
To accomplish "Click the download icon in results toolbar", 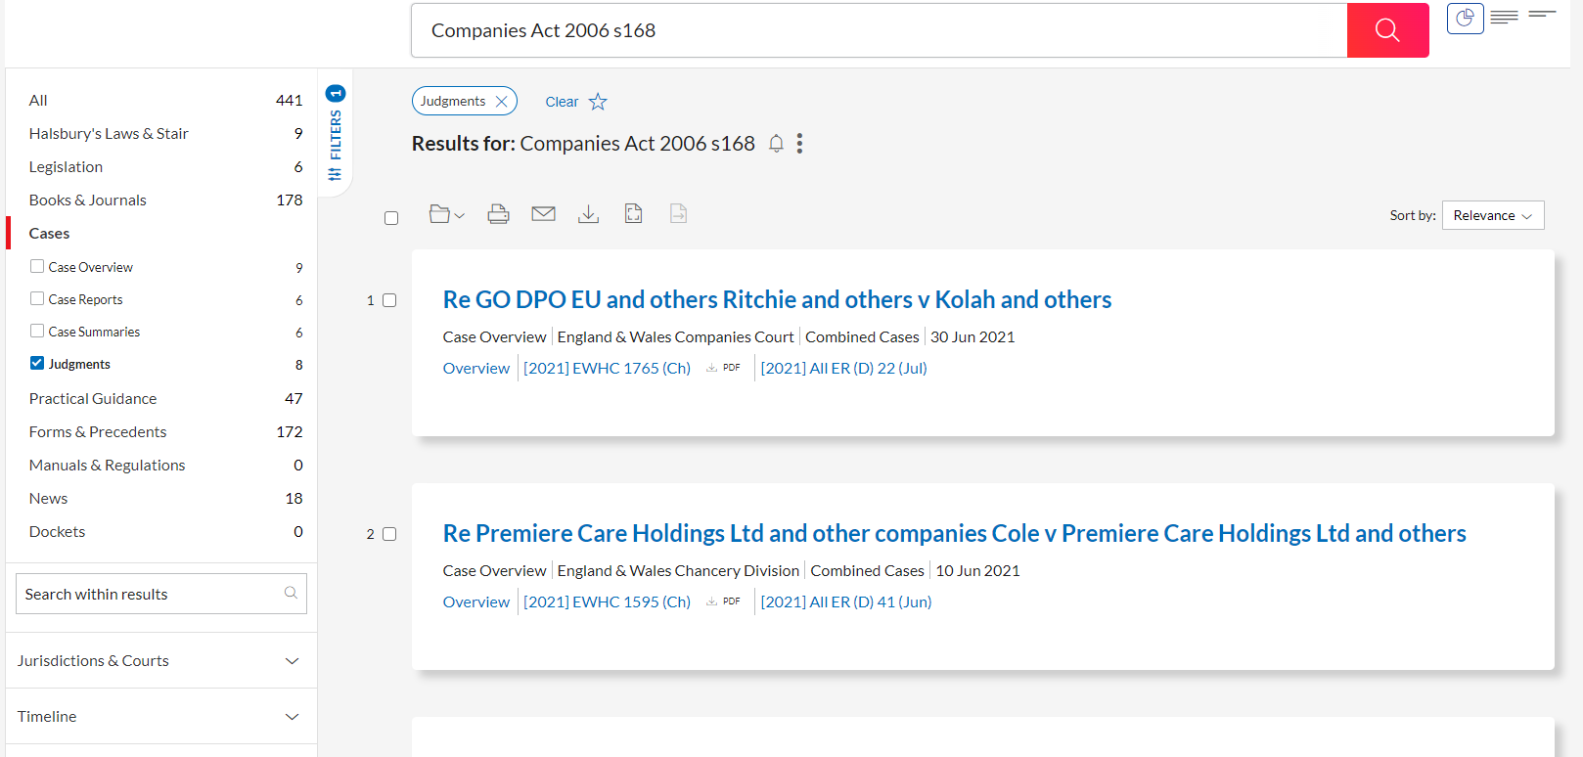I will 588,214.
